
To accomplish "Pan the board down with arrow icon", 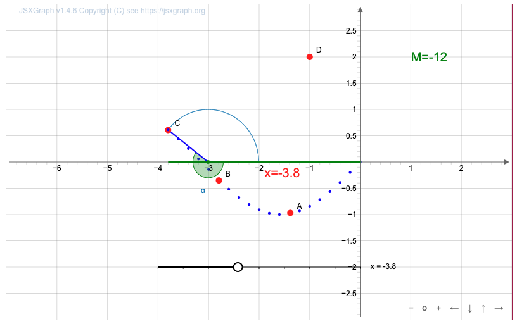I will (469, 308).
